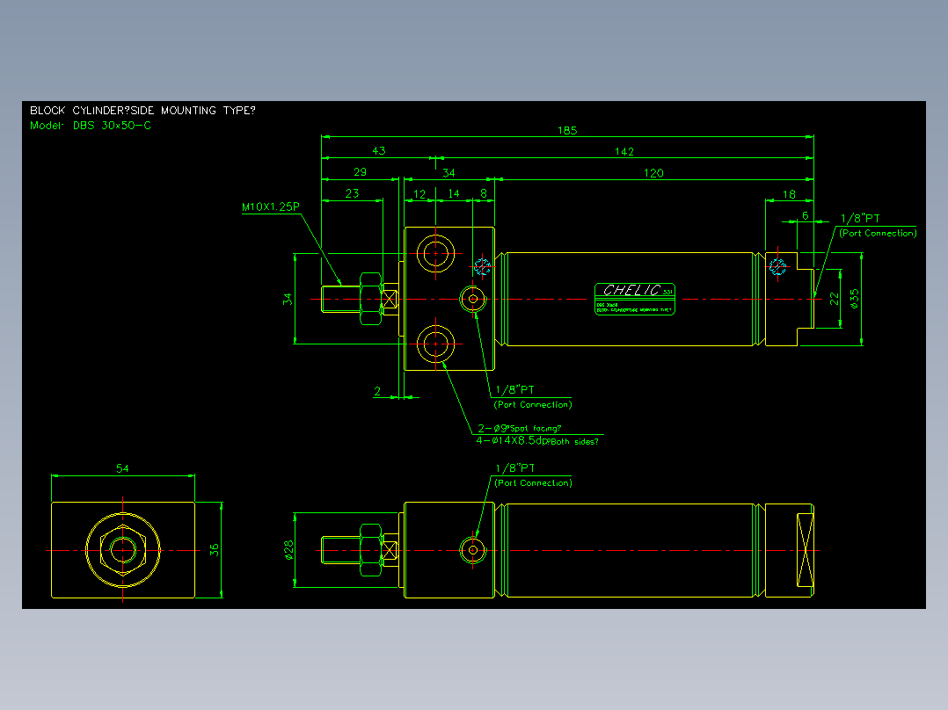The image size is (948, 710).
Task: Select the CHELIC nameplate on the cylinder
Action: click(635, 299)
